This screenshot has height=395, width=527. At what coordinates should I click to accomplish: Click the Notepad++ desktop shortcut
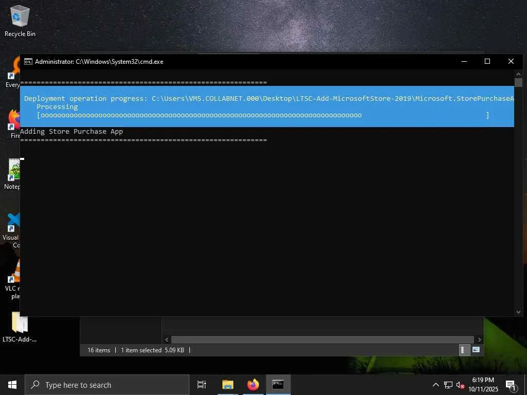13,174
